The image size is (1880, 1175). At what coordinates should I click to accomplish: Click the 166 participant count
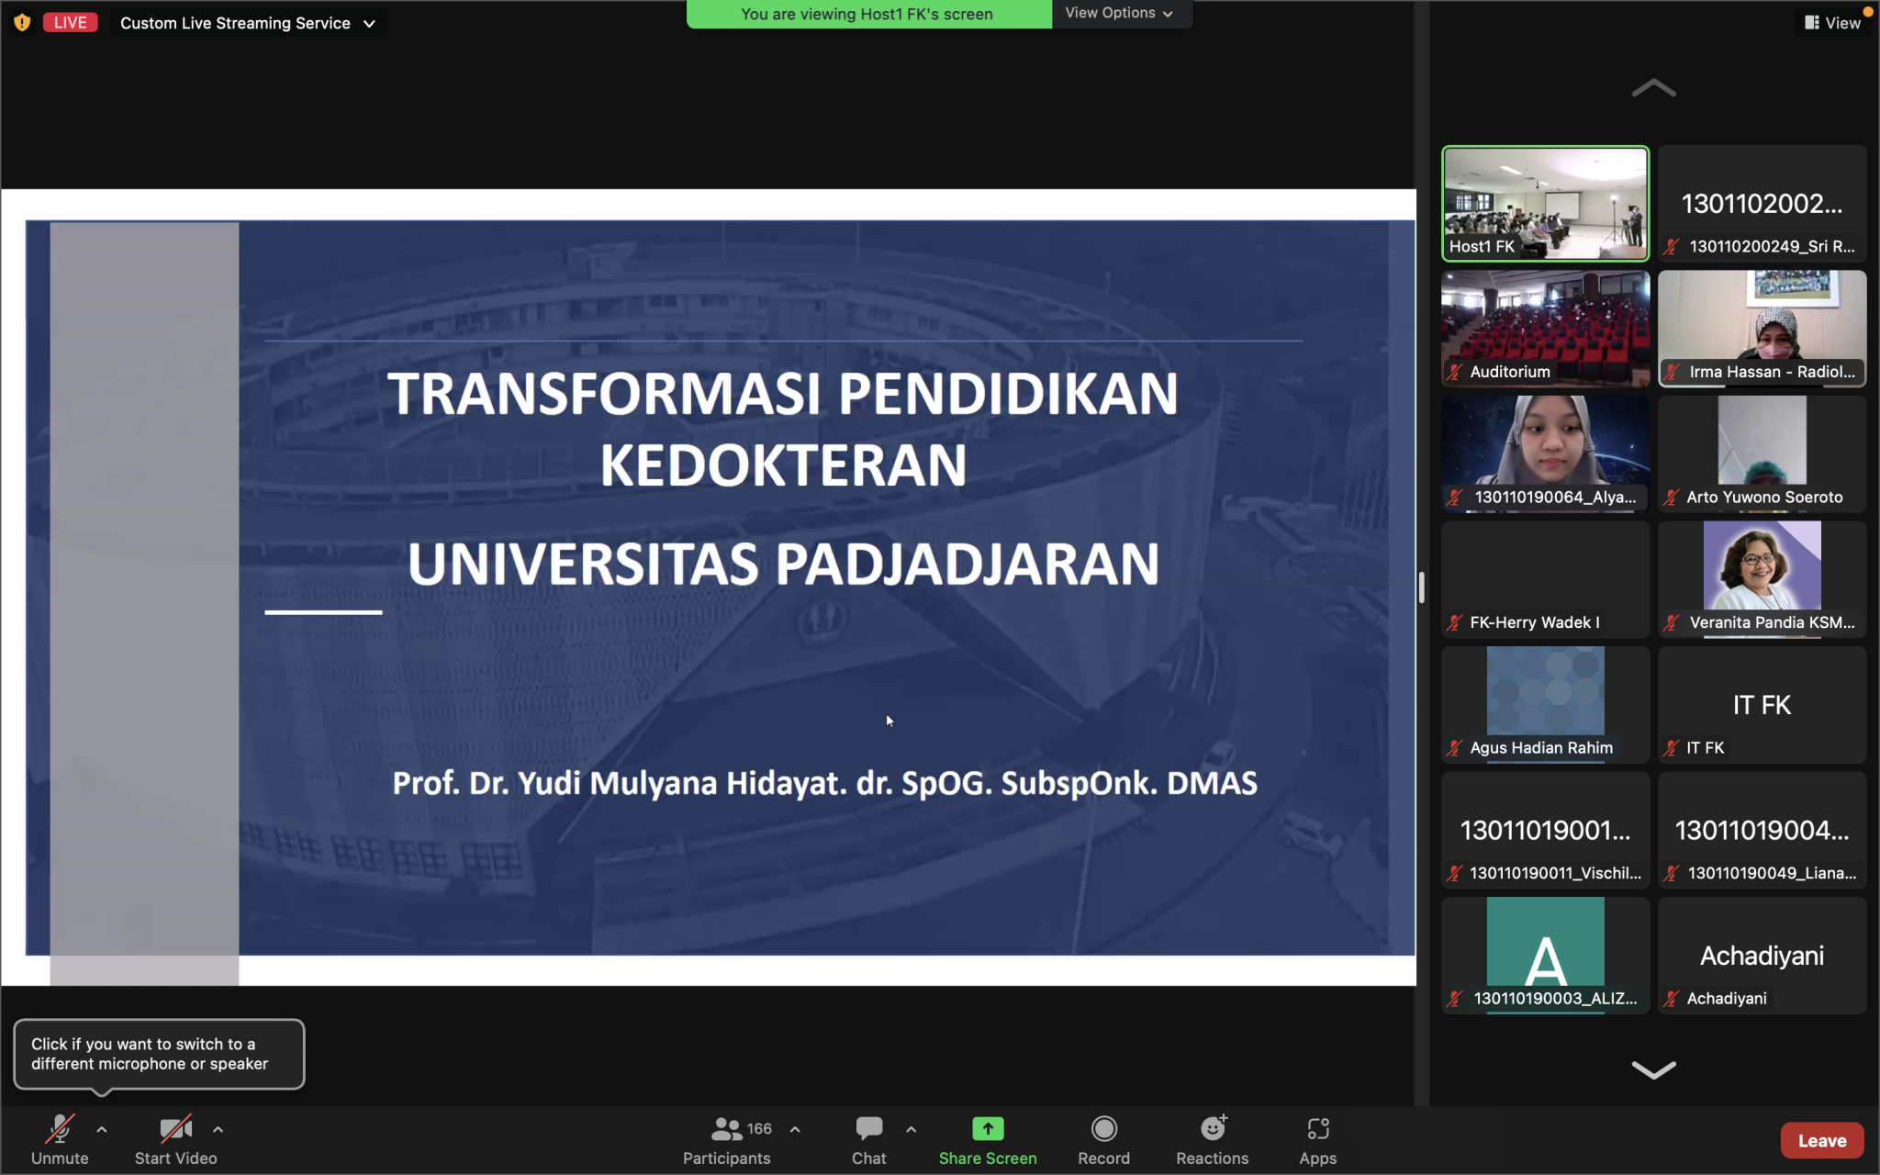[x=759, y=1128]
